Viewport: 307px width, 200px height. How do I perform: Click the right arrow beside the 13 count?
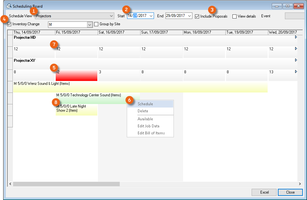tap(296, 72)
